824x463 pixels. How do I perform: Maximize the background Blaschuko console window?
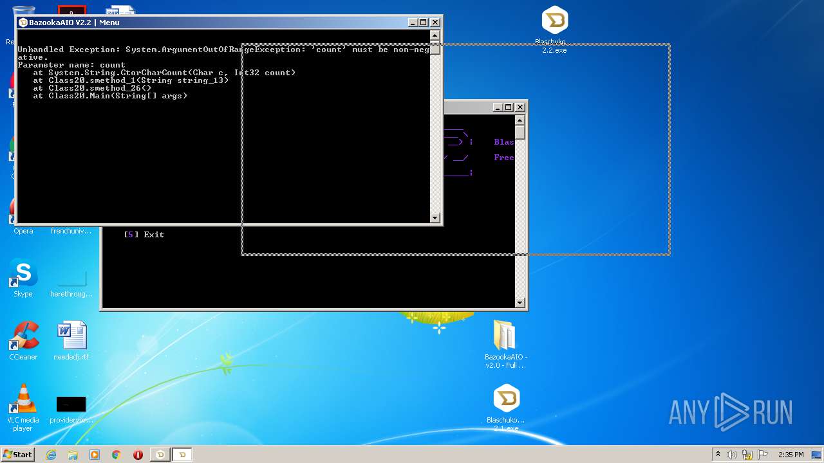click(x=508, y=107)
